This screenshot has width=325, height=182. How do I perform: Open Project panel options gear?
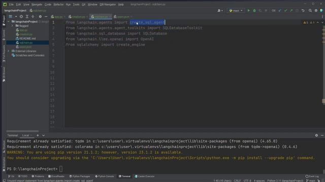tap(40, 17)
